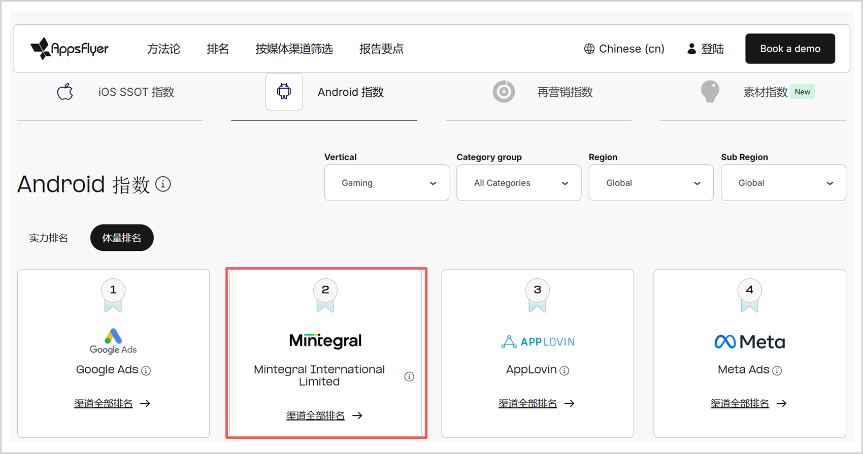
Task: Click the Android 指数 page heading
Action: tap(84, 184)
